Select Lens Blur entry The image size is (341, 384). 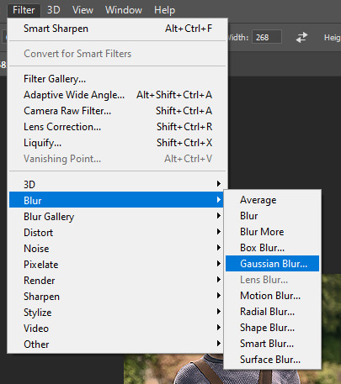click(272, 280)
